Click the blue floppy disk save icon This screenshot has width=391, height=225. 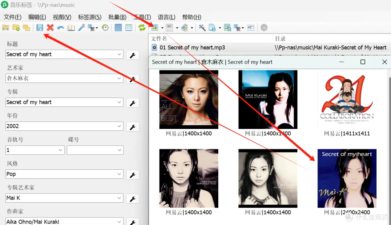tap(39, 28)
